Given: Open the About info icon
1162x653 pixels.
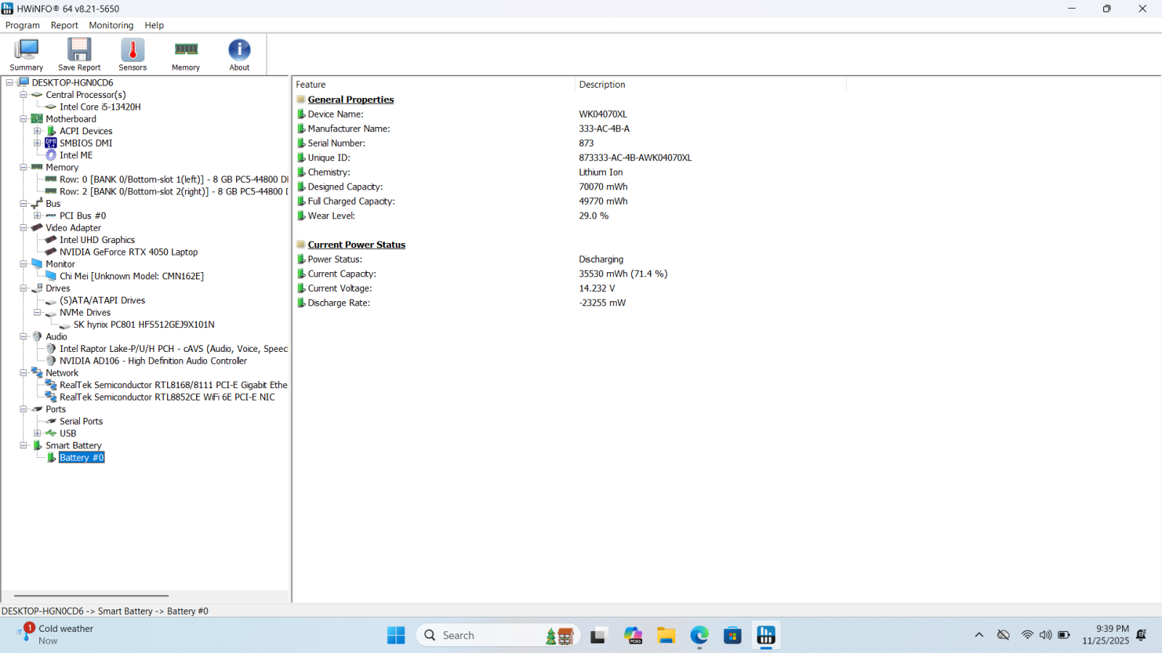Looking at the screenshot, I should 239,54.
